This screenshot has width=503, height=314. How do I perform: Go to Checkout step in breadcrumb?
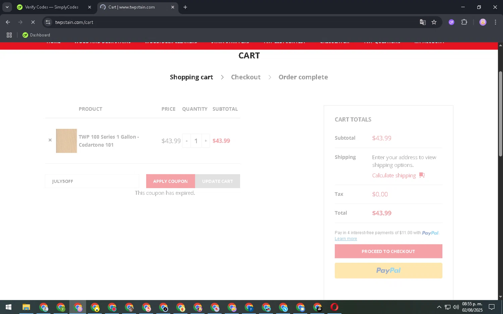point(246,77)
